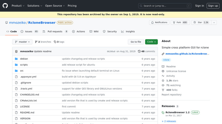Expand the green Code dropdown button
The height and width of the screenshot is (124, 222).
(151, 42)
